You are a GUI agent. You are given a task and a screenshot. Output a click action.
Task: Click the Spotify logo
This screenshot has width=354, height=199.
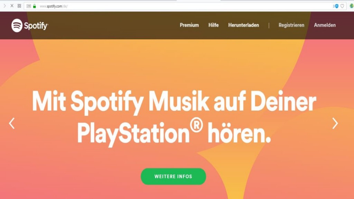point(30,25)
